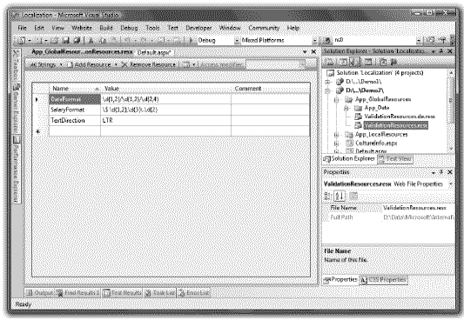
Task: Collapse the Demo2 project node
Action: point(327,90)
